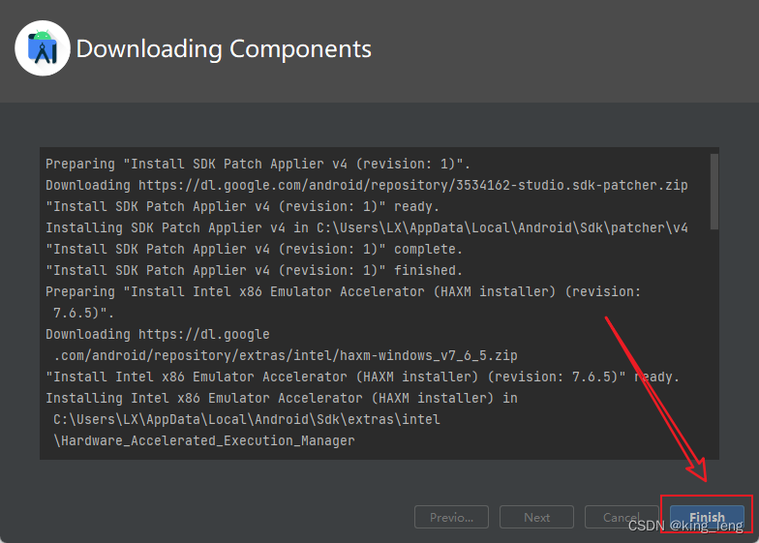Click the line 'Preparing "Install SDK Patch Applier v4'
Image resolution: width=759 pixels, height=543 pixels.
tap(258, 165)
